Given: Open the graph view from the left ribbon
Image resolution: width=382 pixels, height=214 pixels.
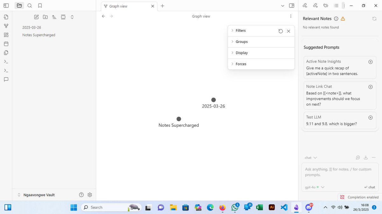Looking at the screenshot, I should (x=6, y=26).
